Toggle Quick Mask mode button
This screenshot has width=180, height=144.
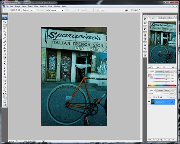pyautogui.click(x=5, y=102)
